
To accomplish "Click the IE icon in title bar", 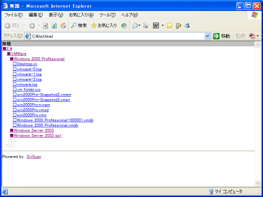I will 5,6.
